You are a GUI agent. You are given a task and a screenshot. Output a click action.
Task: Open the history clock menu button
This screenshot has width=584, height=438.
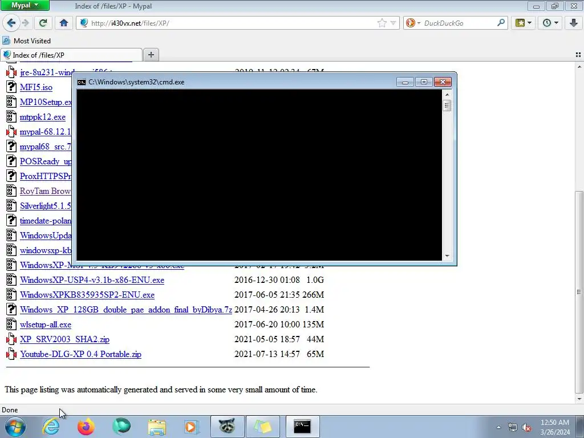tap(550, 23)
